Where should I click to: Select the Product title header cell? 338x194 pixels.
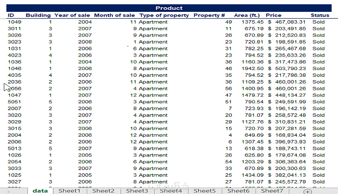(x=169, y=8)
